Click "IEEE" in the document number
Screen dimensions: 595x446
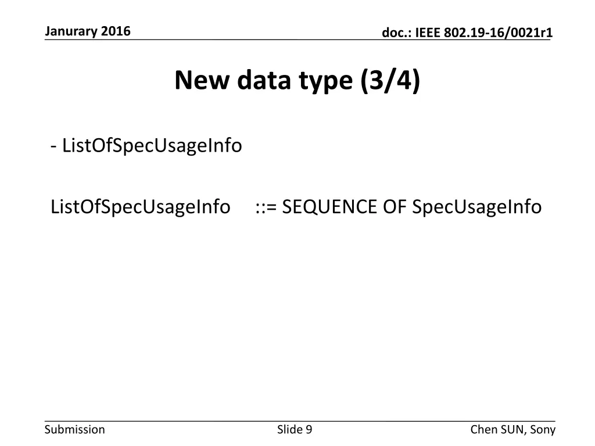click(428, 34)
